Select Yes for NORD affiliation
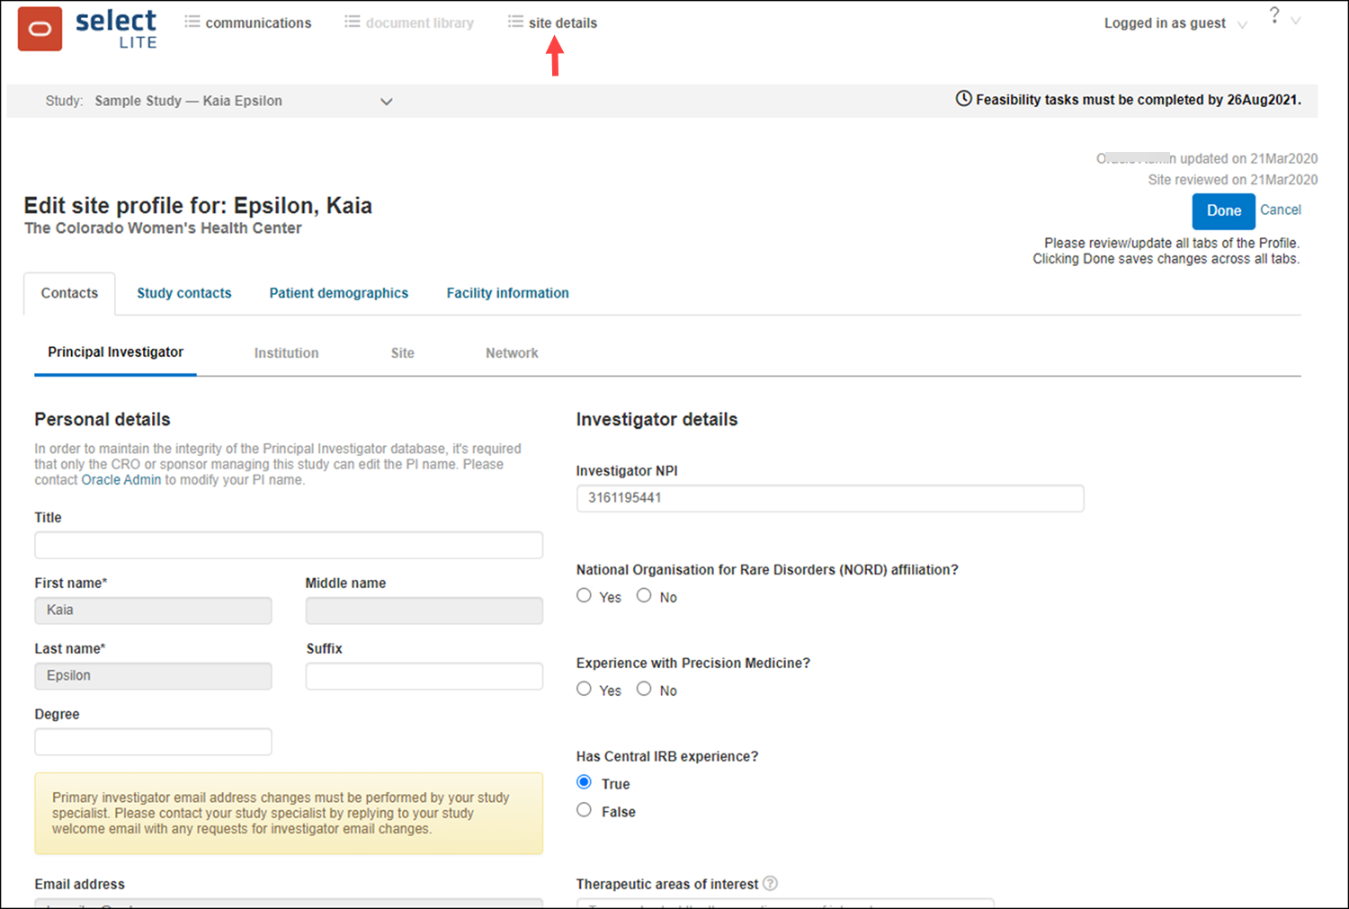The image size is (1349, 909). [x=584, y=594]
